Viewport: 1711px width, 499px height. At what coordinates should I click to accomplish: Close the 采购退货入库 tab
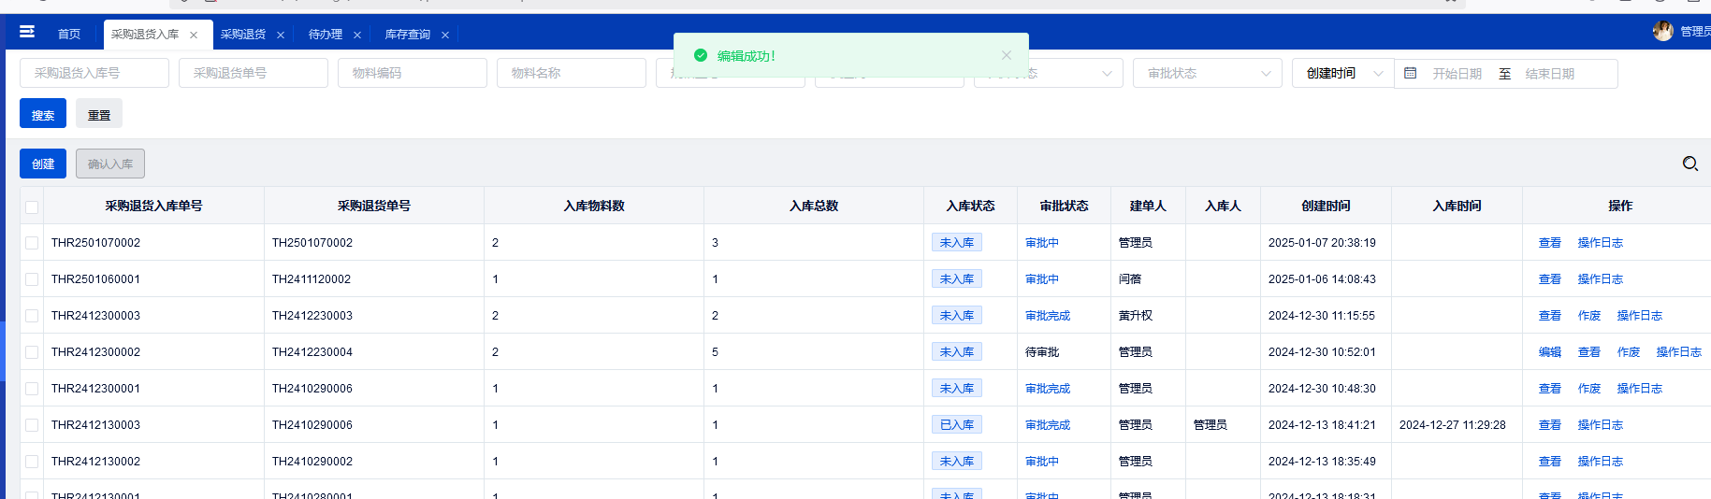coord(194,36)
